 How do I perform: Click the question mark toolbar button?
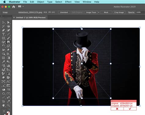pyautogui.click(x=4, y=111)
